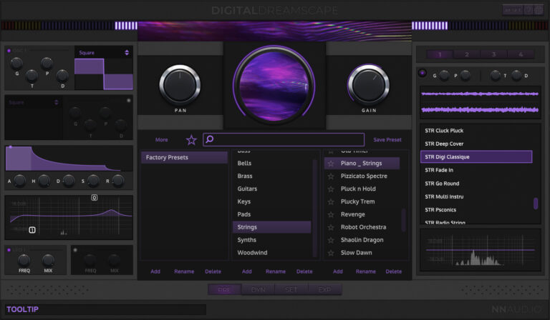Click the large PAN knob
The height and width of the screenshot is (320, 550).
tap(180, 85)
